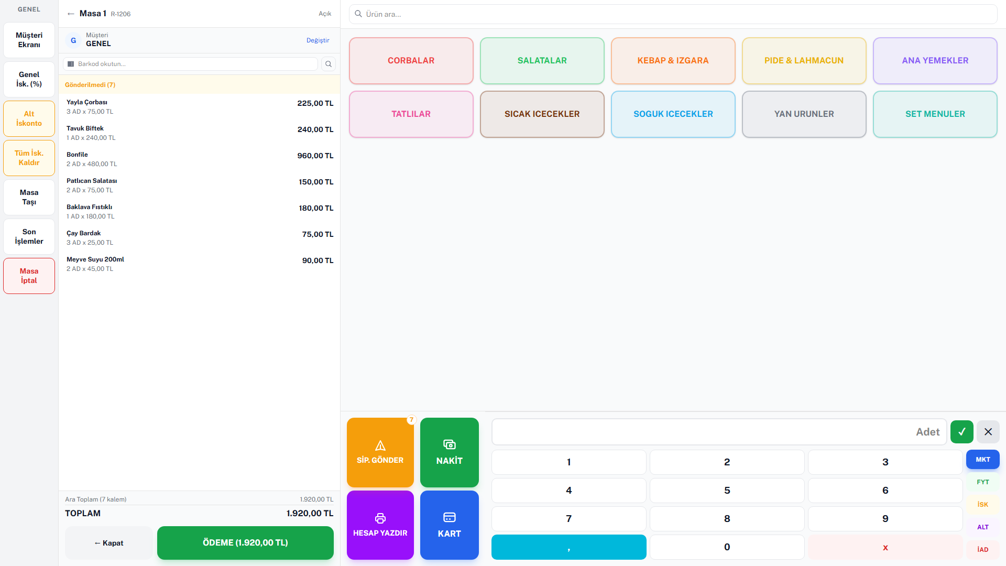Click the Adet quantity input field
Image resolution: width=1006 pixels, height=566 pixels.
click(719, 432)
